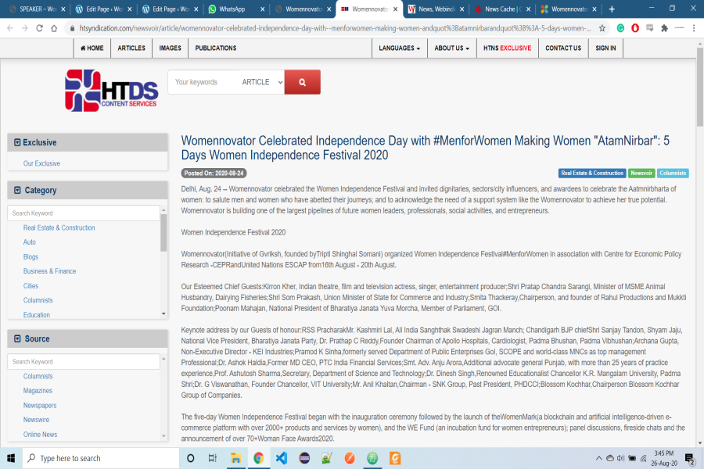The height and width of the screenshot is (469, 704).
Task: Open a new browser tab
Action: [x=612, y=9]
